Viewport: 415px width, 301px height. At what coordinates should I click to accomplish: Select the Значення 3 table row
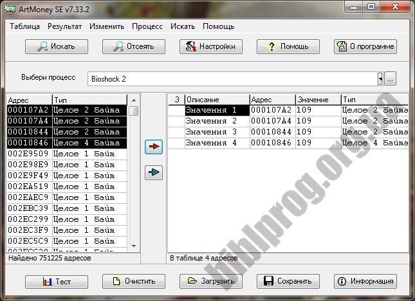[x=211, y=131]
